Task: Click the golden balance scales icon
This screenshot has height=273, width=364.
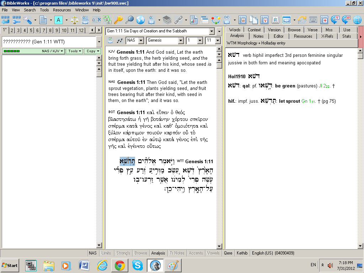Action: click(74, 20)
